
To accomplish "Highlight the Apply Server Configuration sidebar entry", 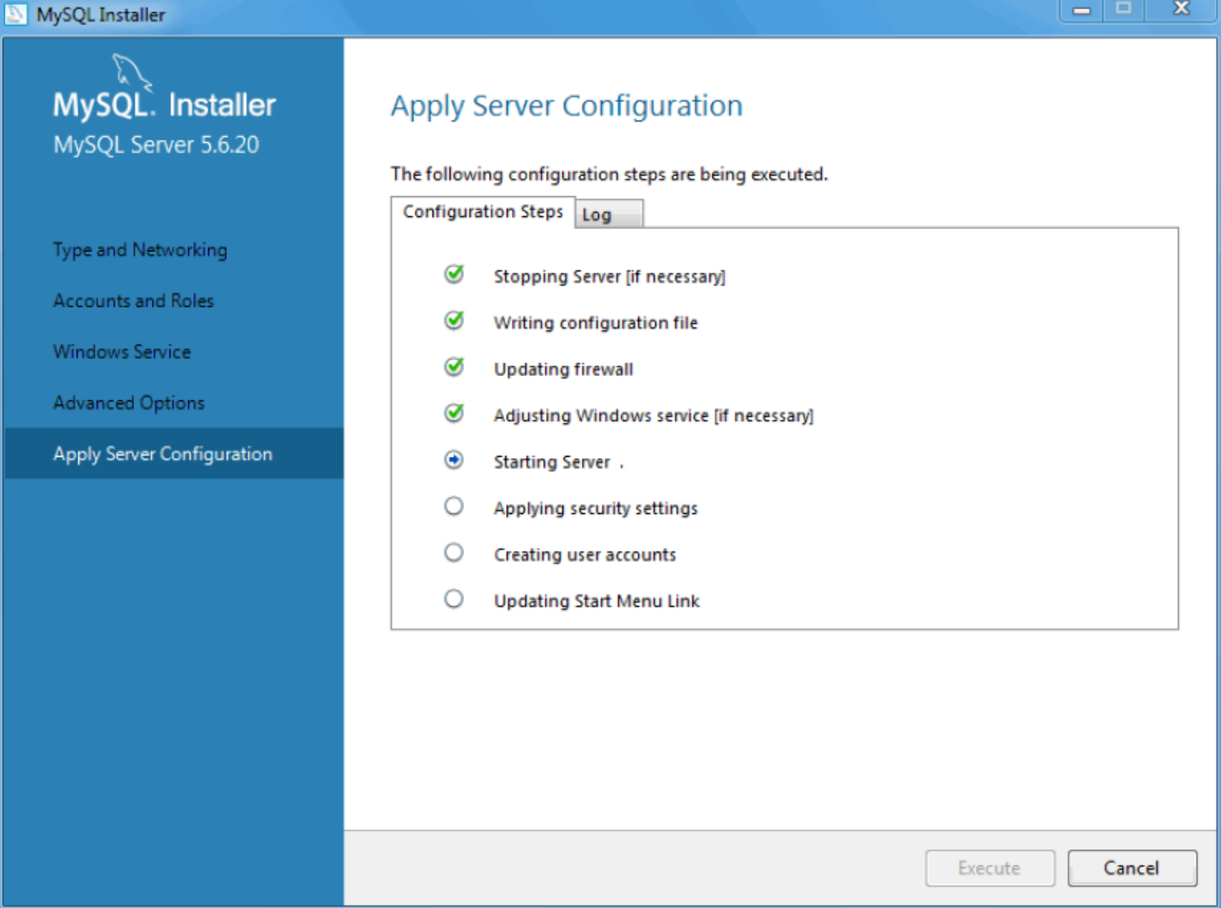I will pyautogui.click(x=162, y=454).
